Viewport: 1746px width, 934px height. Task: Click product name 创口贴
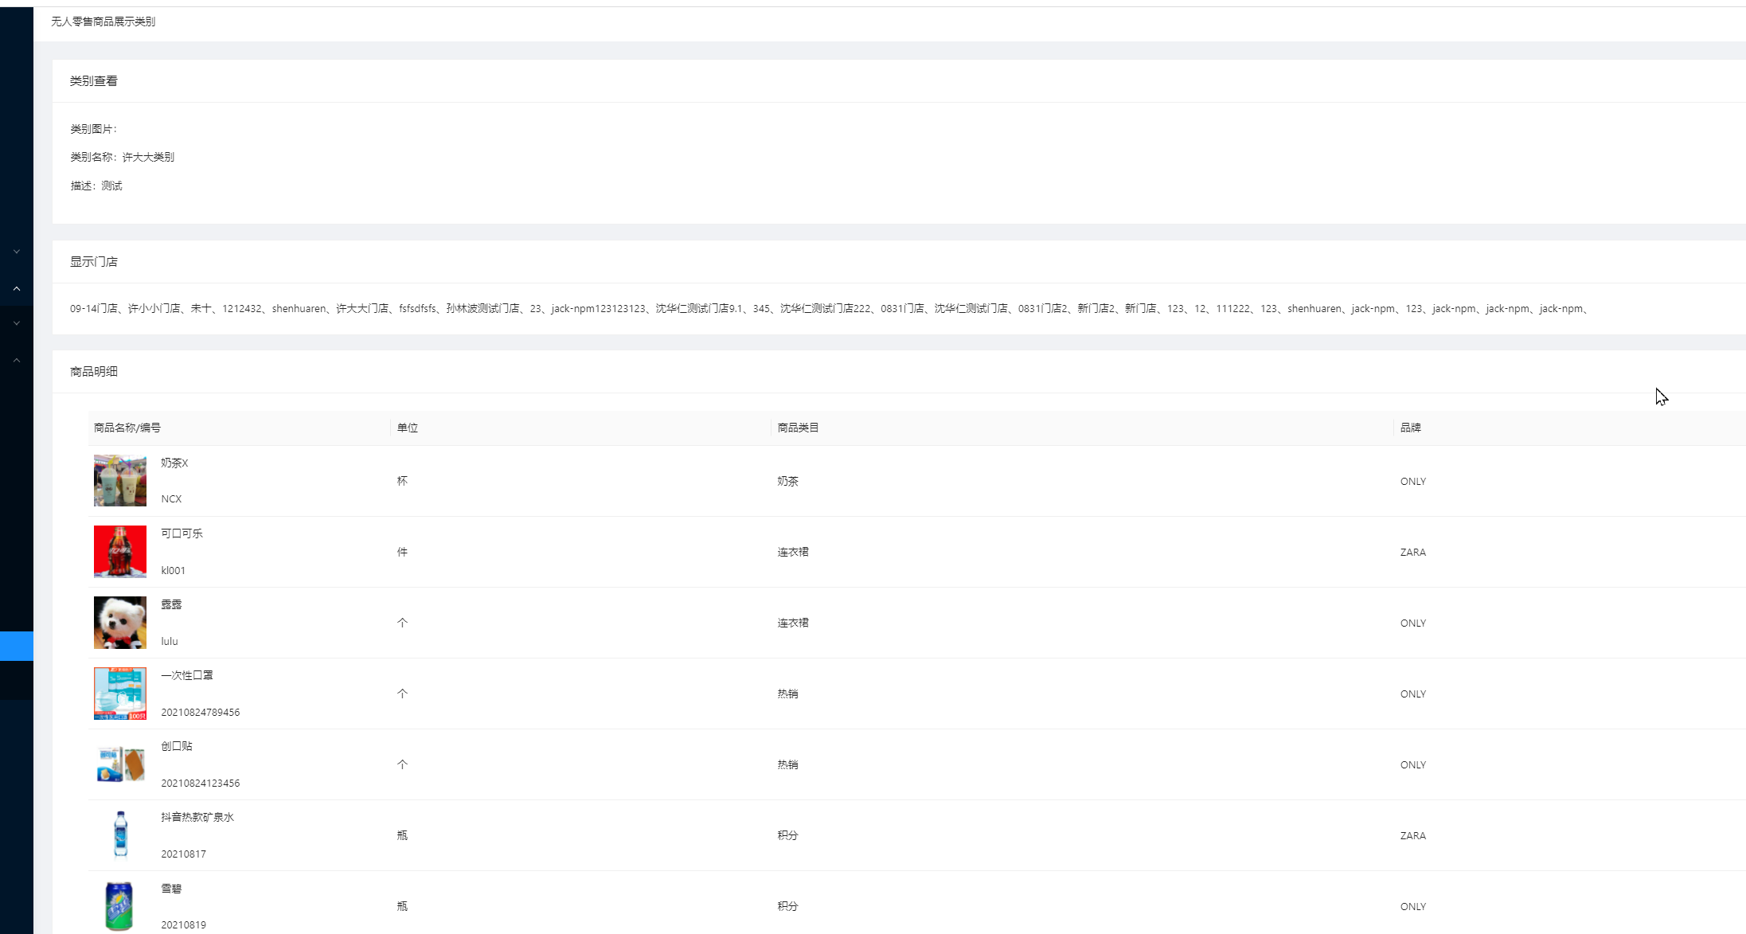click(x=177, y=746)
